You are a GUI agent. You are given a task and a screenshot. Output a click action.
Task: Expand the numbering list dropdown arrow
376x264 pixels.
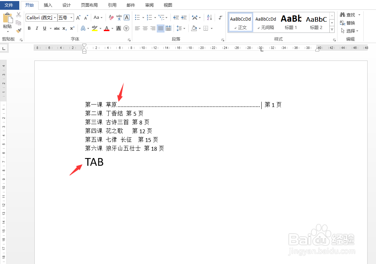[155, 17]
